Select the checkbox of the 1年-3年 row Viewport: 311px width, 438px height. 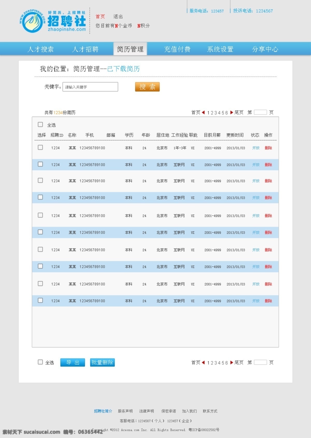click(x=40, y=147)
